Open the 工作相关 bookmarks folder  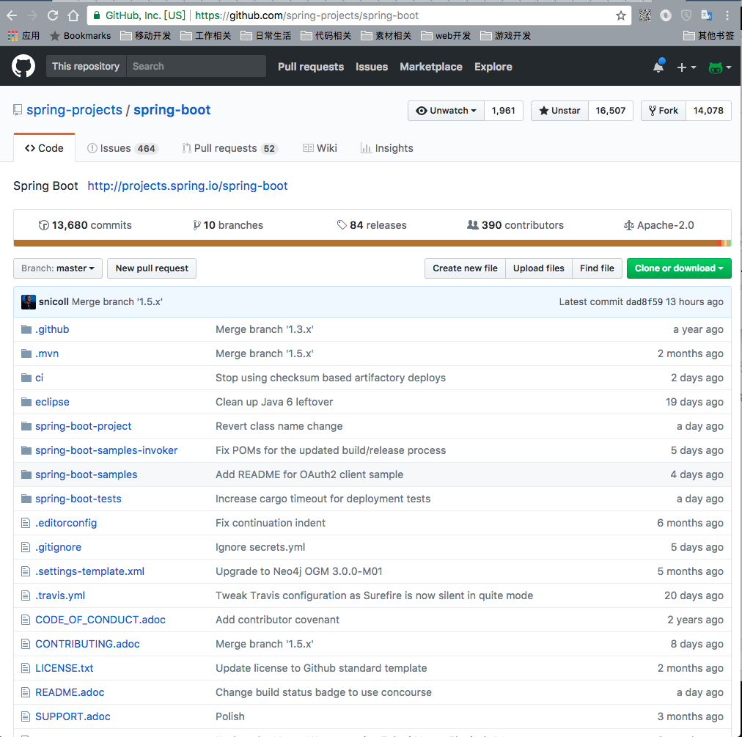206,36
